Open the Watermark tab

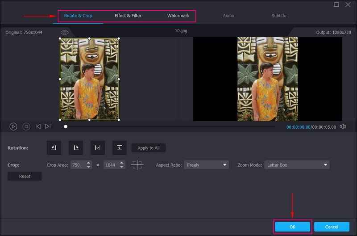tap(178, 16)
